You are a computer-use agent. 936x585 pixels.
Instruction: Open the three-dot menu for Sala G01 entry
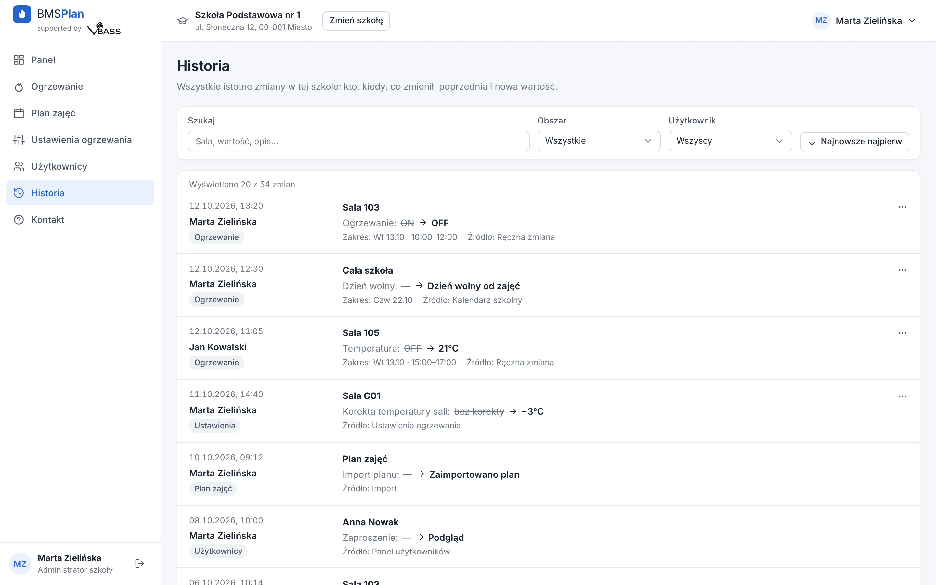pyautogui.click(x=902, y=396)
